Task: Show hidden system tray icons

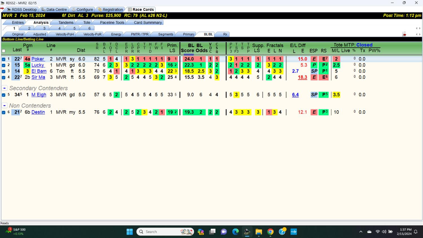Action: 361,232
